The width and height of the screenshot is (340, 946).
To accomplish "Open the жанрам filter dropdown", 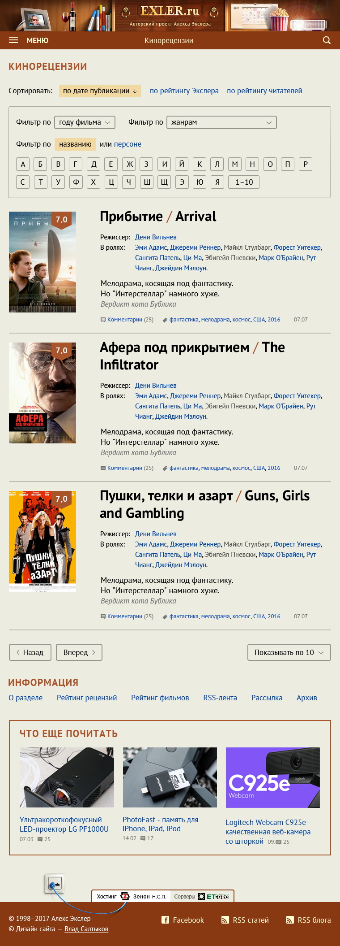I will coord(221,122).
